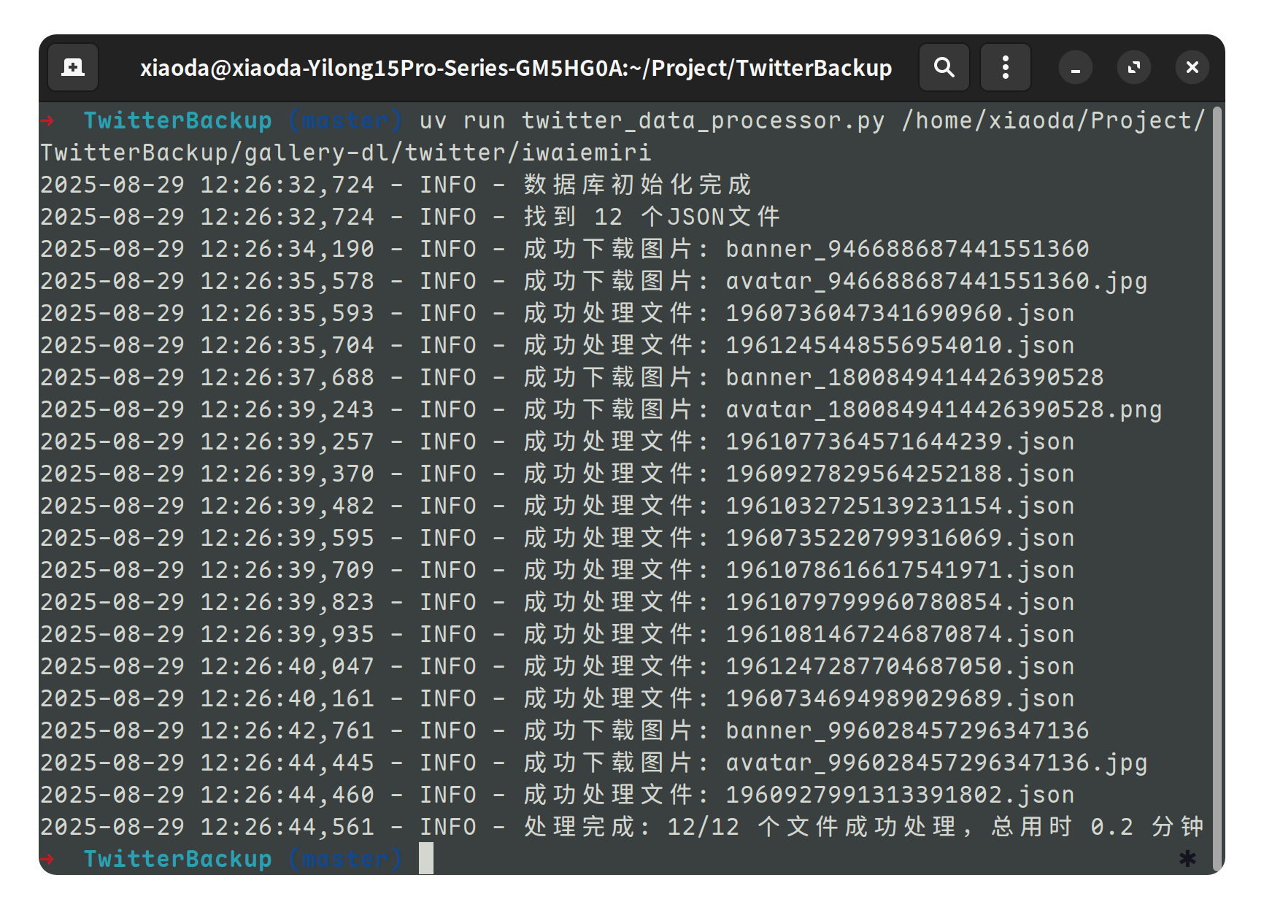Screen dimensions: 1264x918
Task: Click filename 'avatar_996028457296347136.jpg'
Action: tap(936, 763)
